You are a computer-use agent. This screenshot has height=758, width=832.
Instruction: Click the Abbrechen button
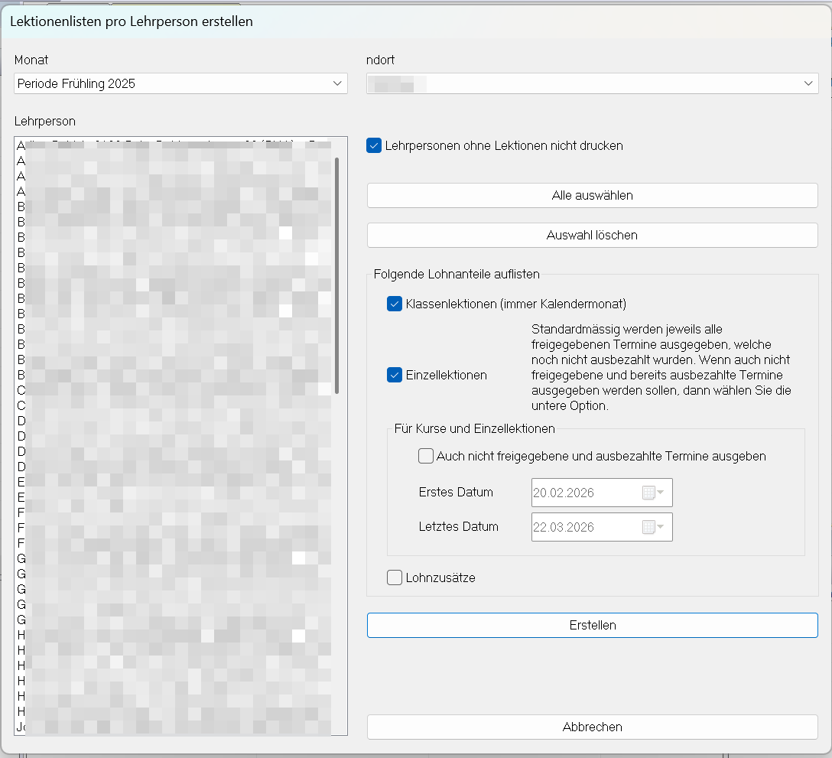[x=592, y=727]
